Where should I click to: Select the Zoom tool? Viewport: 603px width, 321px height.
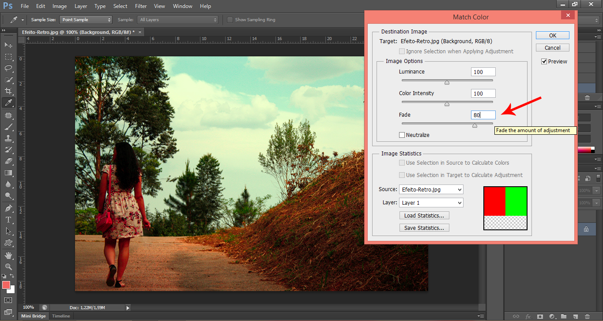(8, 267)
